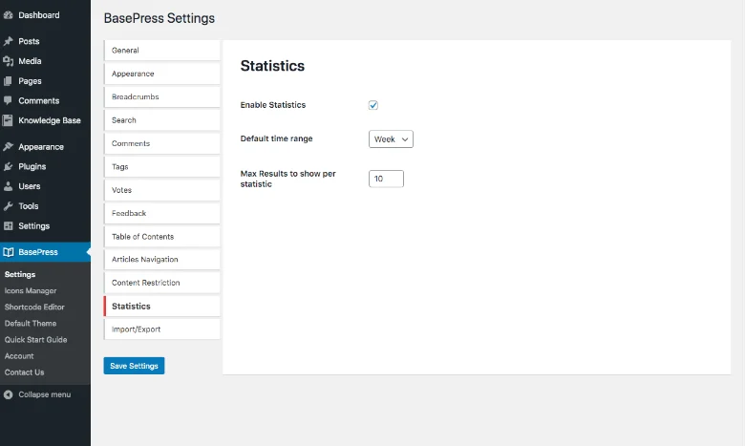Switch to the Search settings tab
745x446 pixels.
click(162, 120)
